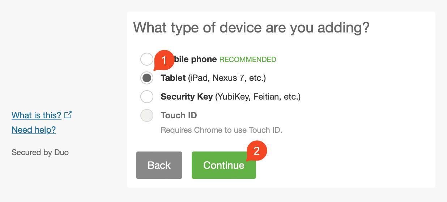Click the green RECOMMENDED tag
This screenshot has width=447, height=202.
[248, 60]
